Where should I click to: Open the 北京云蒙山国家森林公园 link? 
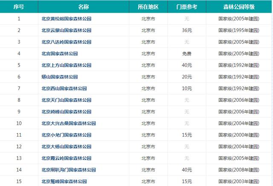(x=66, y=30)
